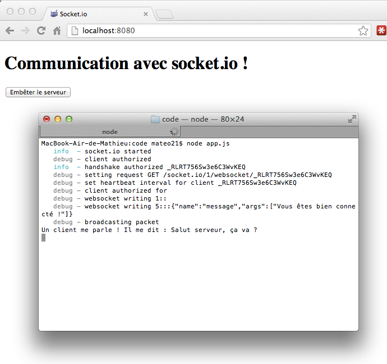Enter full screen for the terminal window
The image size is (387, 364).
click(352, 119)
